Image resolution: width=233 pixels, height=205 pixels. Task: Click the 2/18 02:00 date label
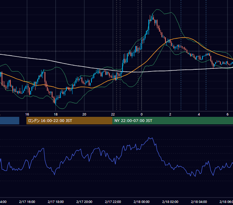(170, 202)
